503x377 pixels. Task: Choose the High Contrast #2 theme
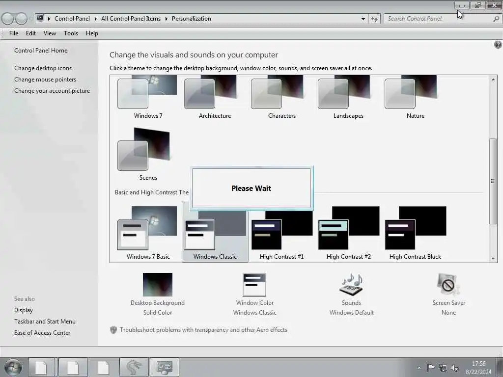point(348,233)
